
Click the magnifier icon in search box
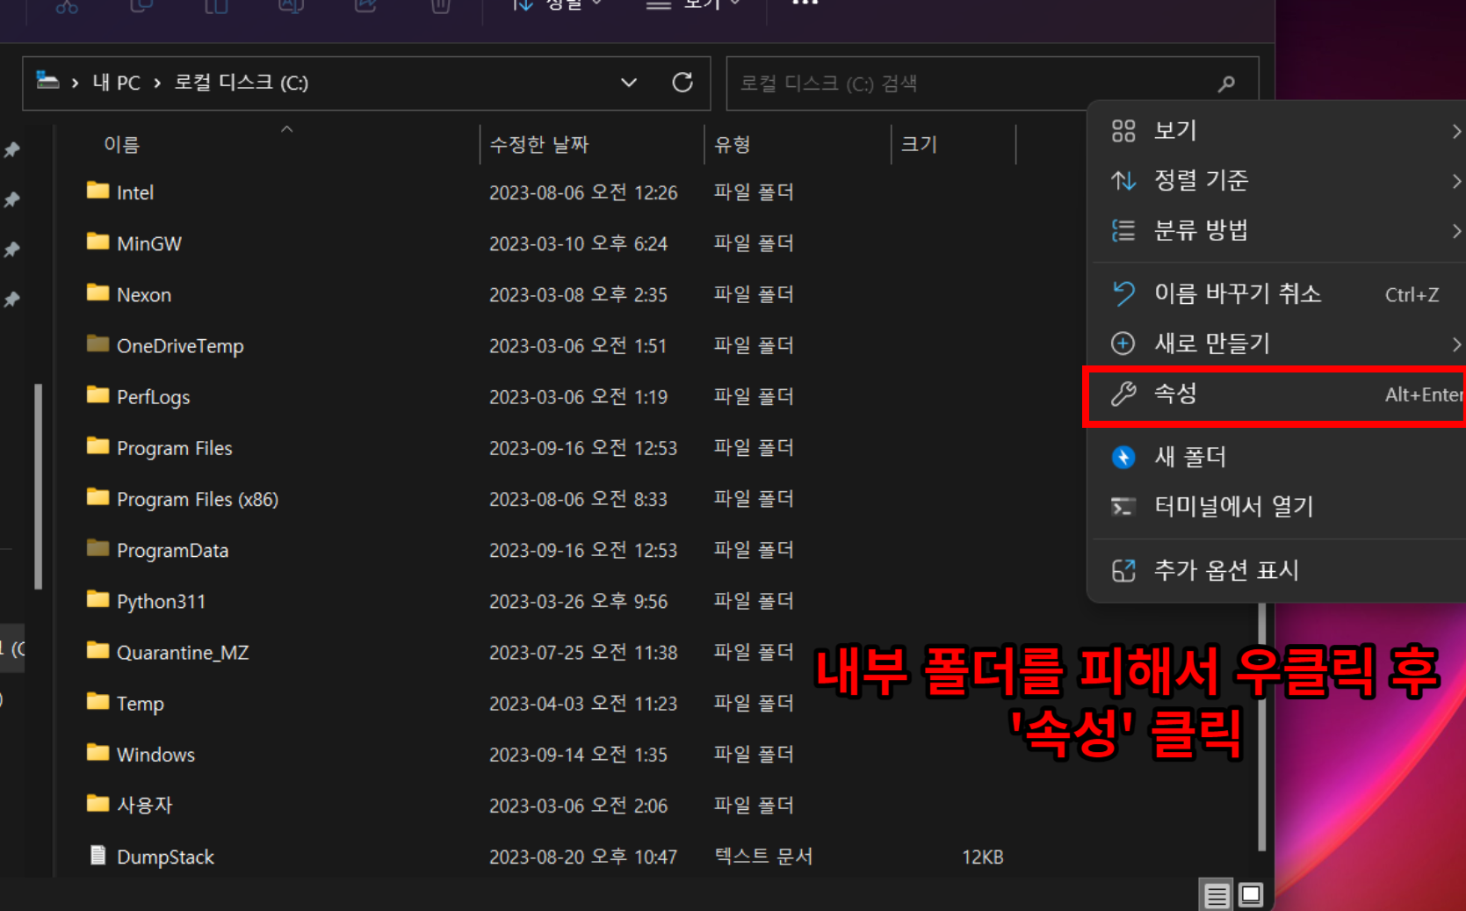click(x=1226, y=83)
